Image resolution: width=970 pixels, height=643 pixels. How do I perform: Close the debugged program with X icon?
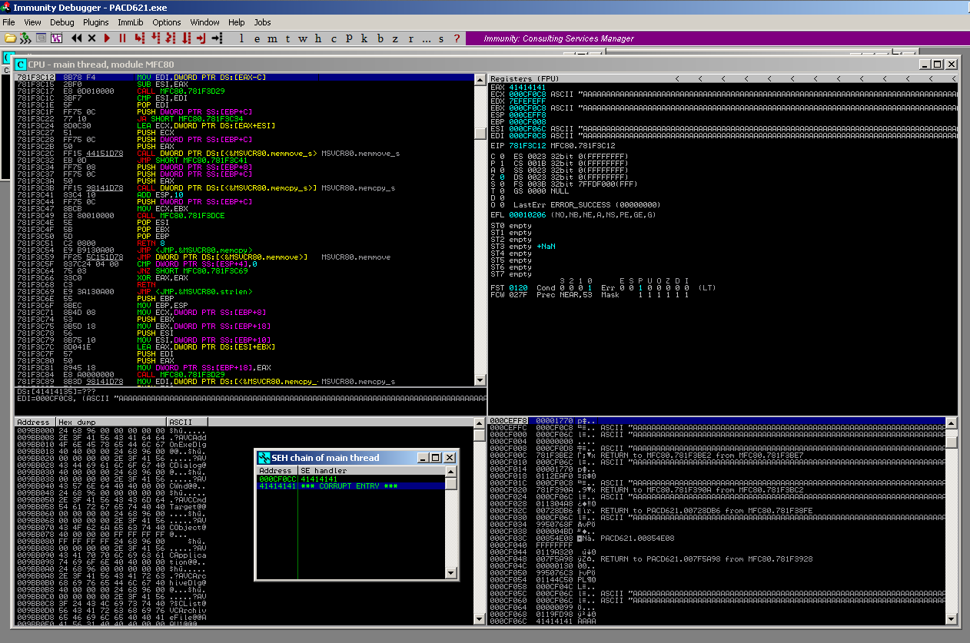click(91, 38)
